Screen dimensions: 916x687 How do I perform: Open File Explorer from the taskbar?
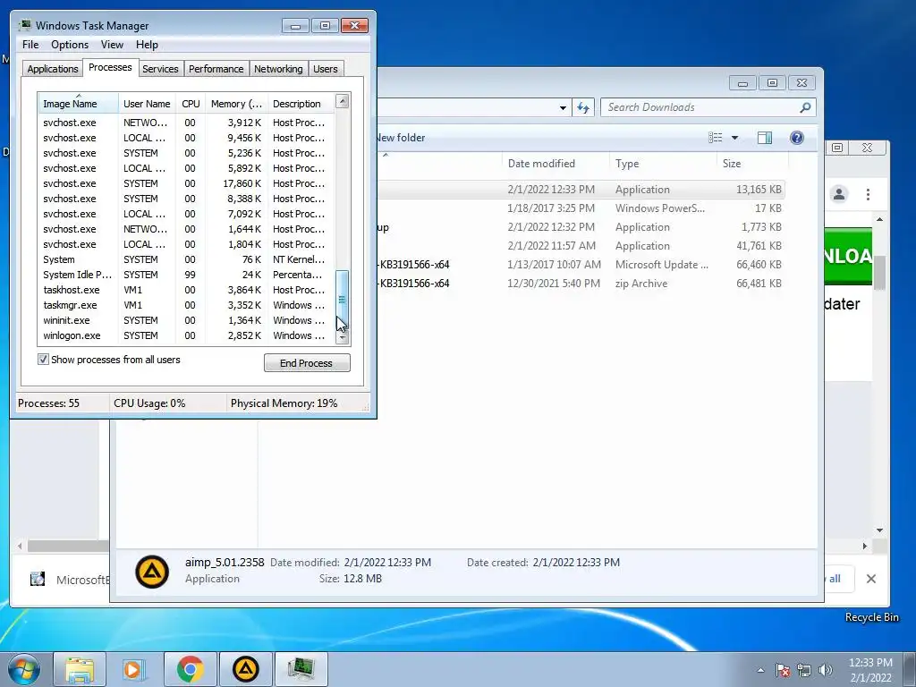click(x=80, y=669)
